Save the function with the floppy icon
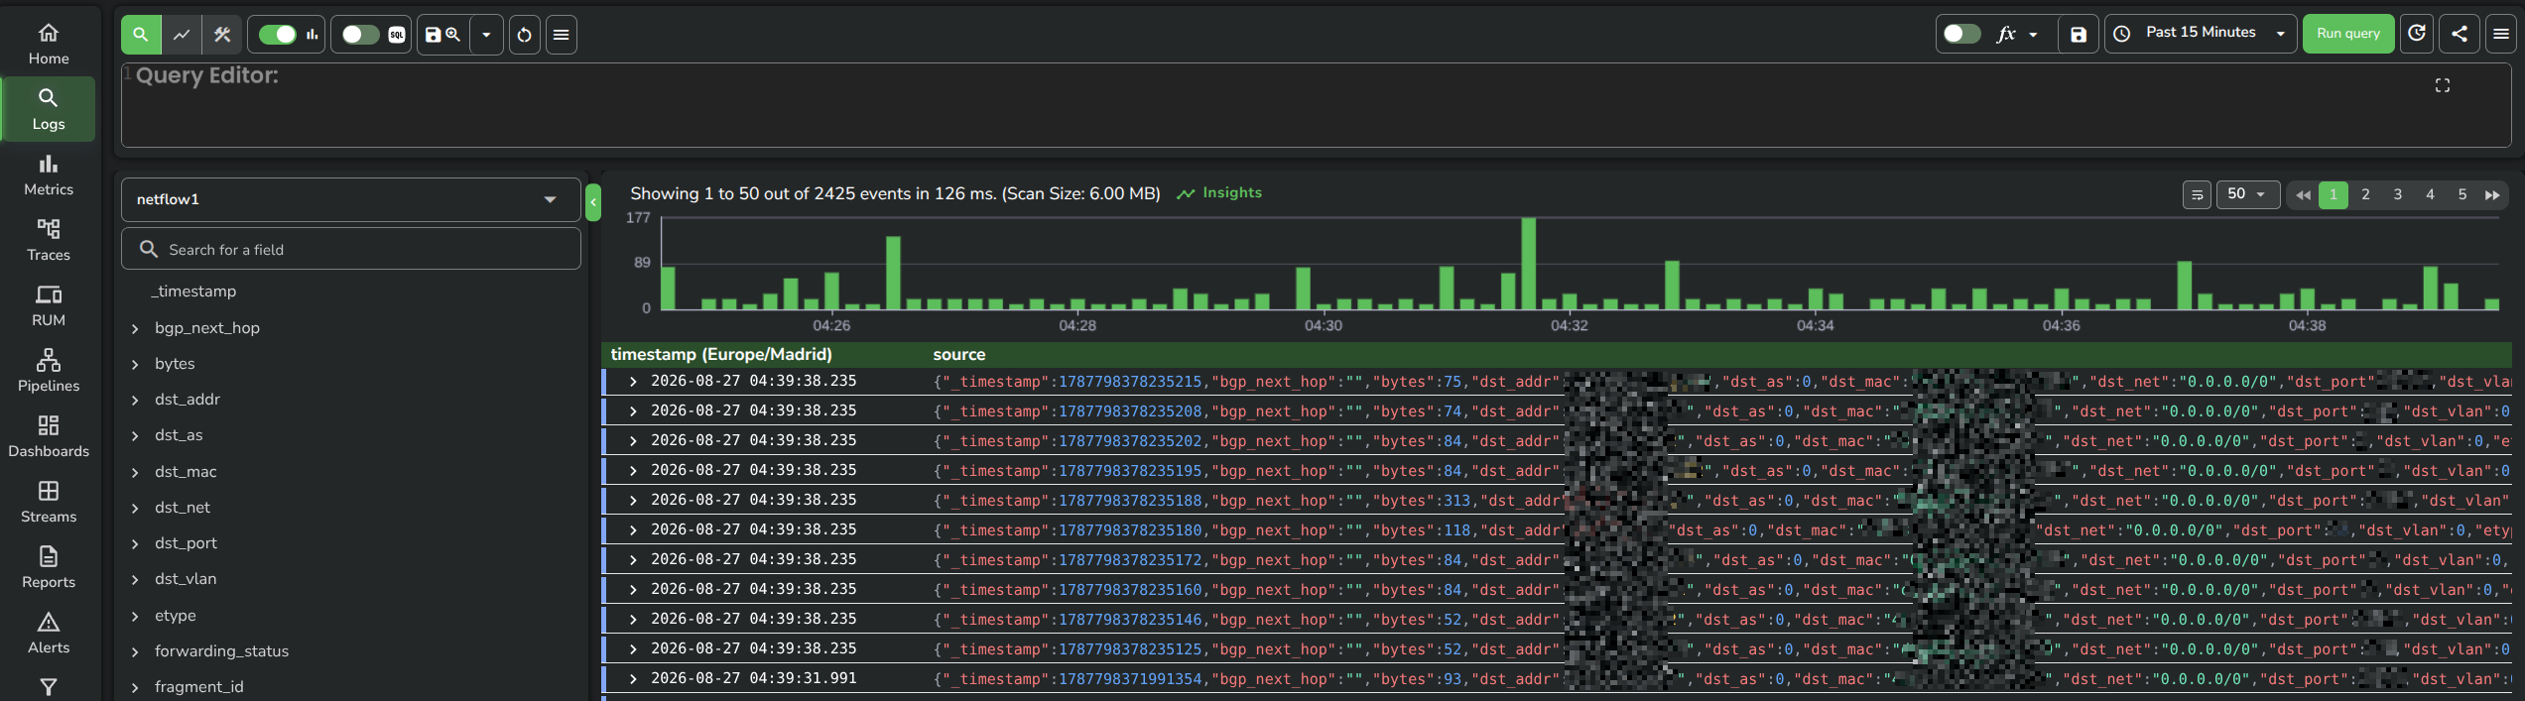 click(2079, 34)
